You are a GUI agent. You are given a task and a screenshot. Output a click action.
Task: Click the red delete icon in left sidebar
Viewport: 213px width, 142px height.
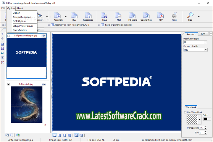tap(3, 62)
